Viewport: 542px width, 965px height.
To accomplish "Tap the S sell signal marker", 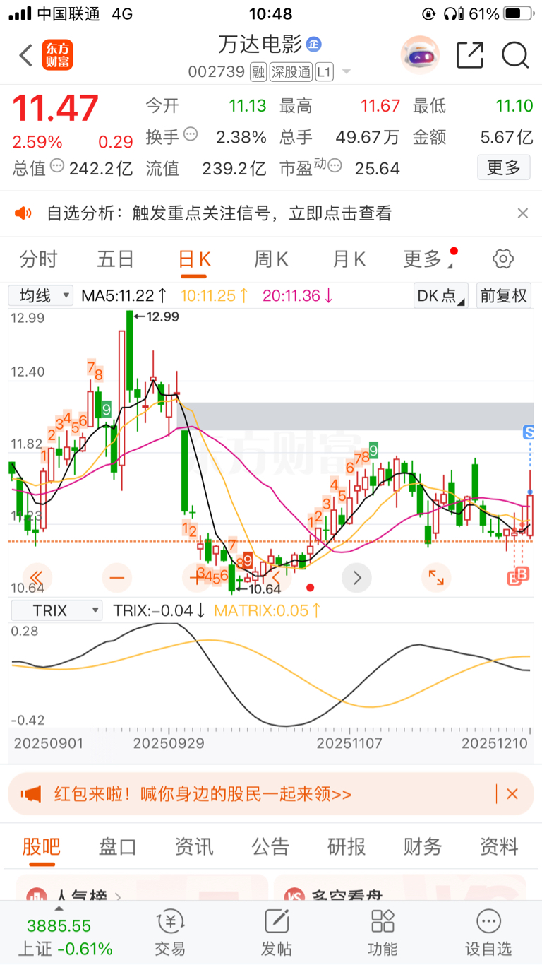I will click(528, 432).
